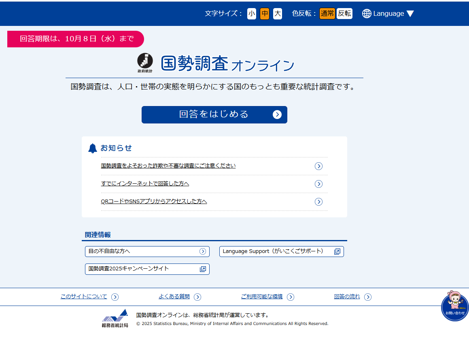This screenshot has width=469, height=359.
Task: Click the bell icon next to お知らせ
Action: [93, 149]
